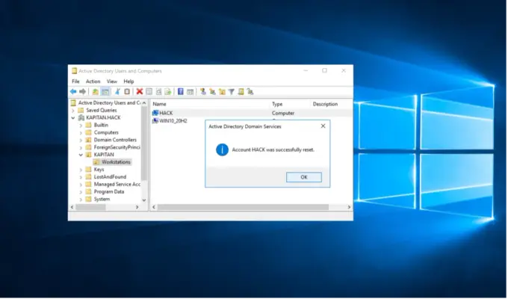Click the funnel Filter Options icon
The image size is (508, 299).
coord(232,92)
